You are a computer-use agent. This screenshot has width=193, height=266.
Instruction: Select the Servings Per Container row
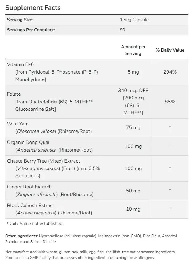(97, 30)
